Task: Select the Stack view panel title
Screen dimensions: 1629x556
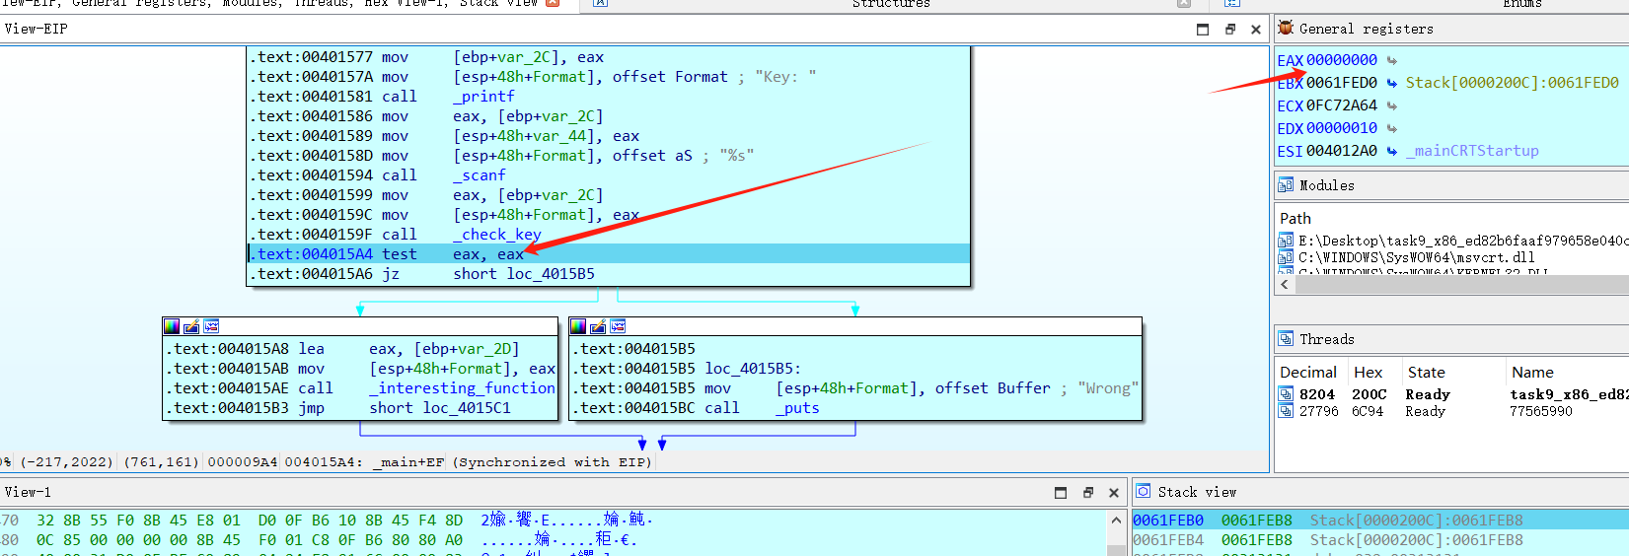Action: tap(1197, 492)
